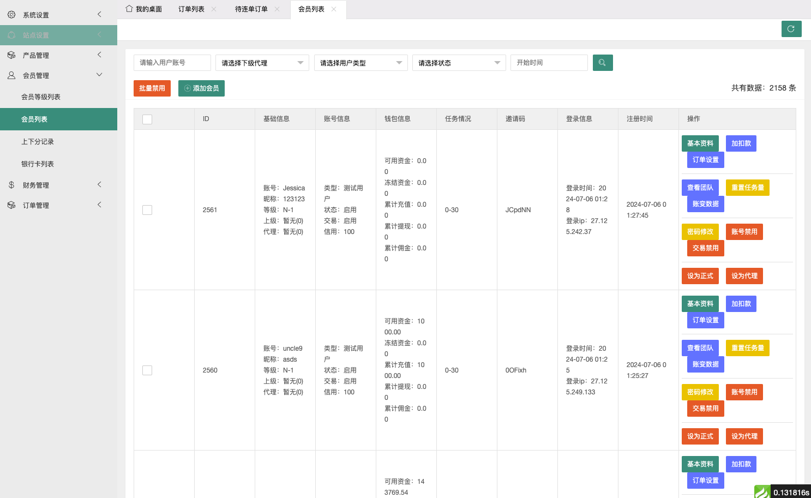Open 上下分记录 in the sidebar
Viewport: 811px width, 498px height.
pos(38,142)
